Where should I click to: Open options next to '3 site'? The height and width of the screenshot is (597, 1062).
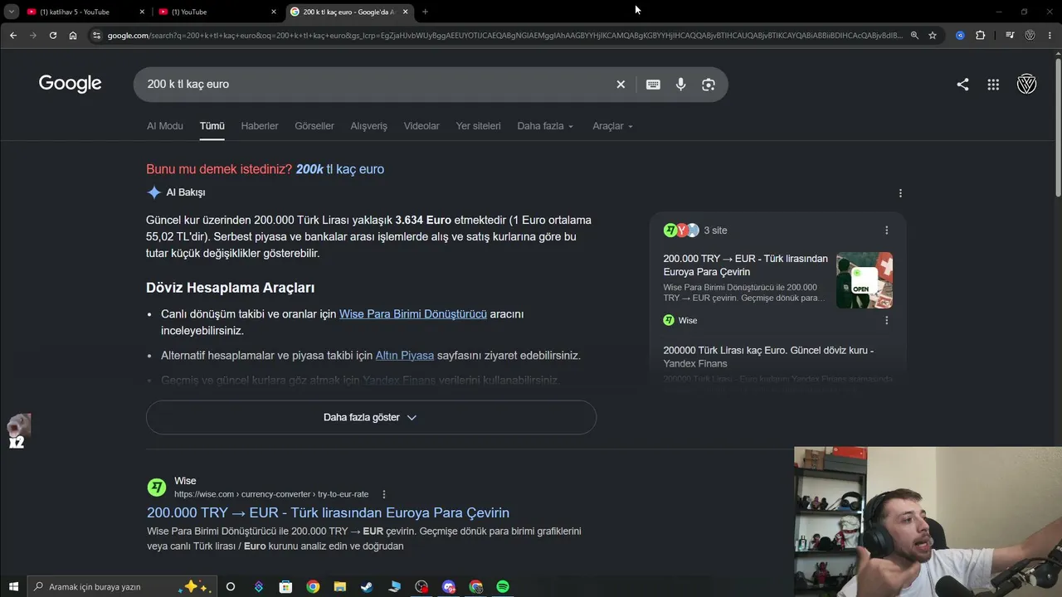tap(886, 231)
